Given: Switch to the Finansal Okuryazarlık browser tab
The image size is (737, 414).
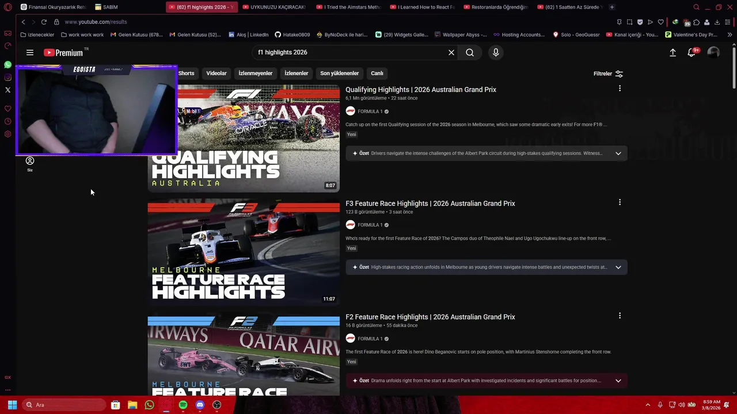Looking at the screenshot, I should point(53,7).
